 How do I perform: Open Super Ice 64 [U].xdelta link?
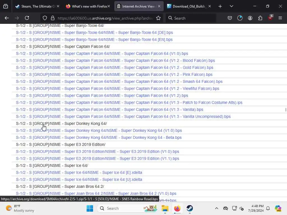[x=79, y=179]
